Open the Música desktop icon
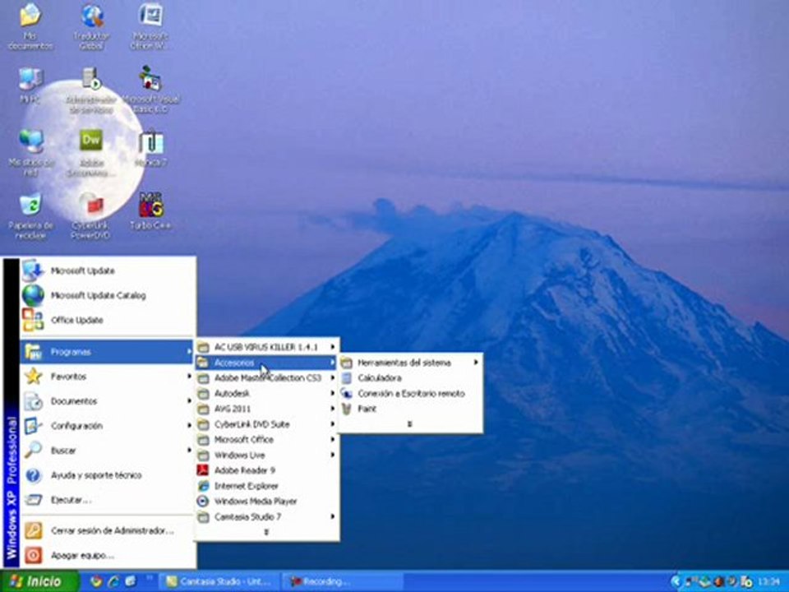Image resolution: width=789 pixels, height=592 pixels. [x=150, y=148]
